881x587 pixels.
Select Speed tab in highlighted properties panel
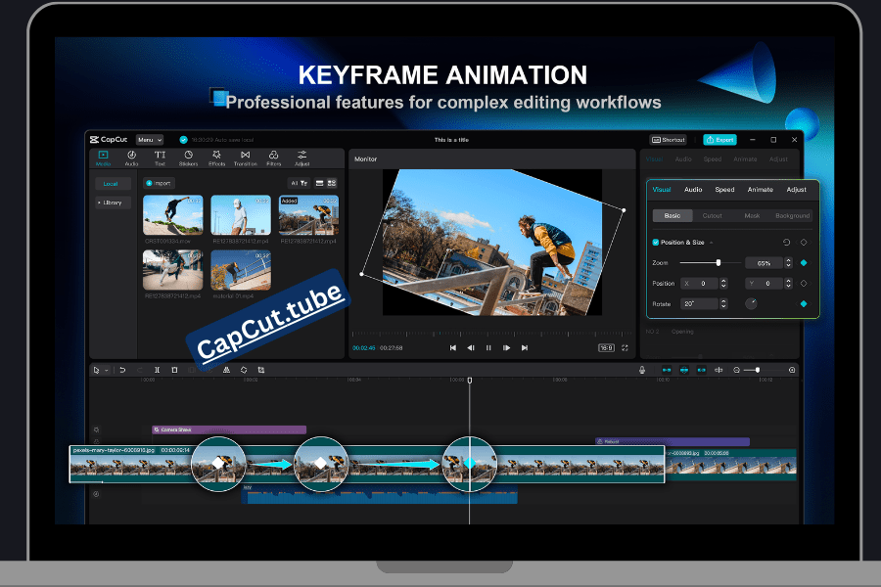click(x=724, y=190)
